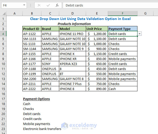Image resolution: width=158 pixels, height=134 pixels.
Task: Click the 'Products Information' subtitle
Action: coord(74,24)
